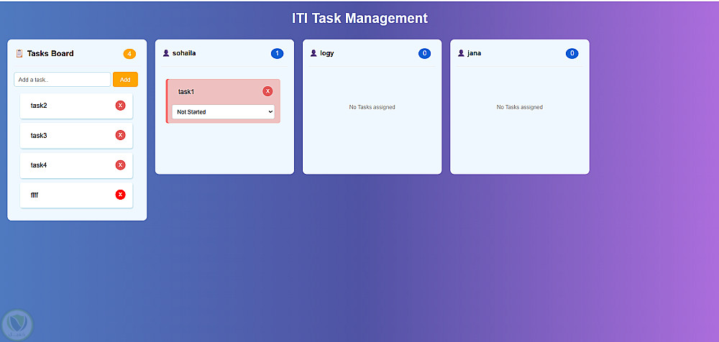The image size is (719, 342).
Task: Click the user icon next to sohaila
Action: (166, 53)
